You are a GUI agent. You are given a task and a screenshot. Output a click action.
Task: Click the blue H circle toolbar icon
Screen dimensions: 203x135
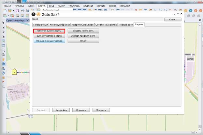click(x=190, y=11)
